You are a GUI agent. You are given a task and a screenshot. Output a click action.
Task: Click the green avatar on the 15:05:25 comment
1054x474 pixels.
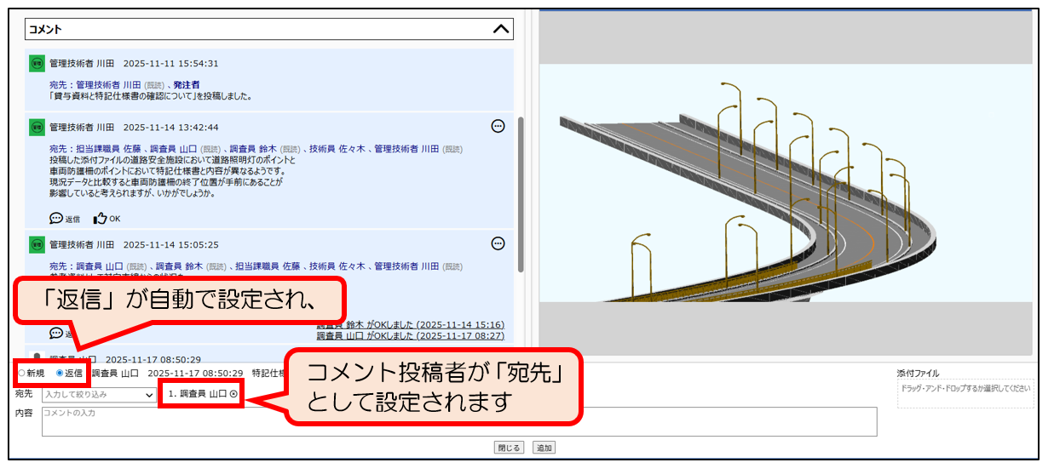pos(37,244)
